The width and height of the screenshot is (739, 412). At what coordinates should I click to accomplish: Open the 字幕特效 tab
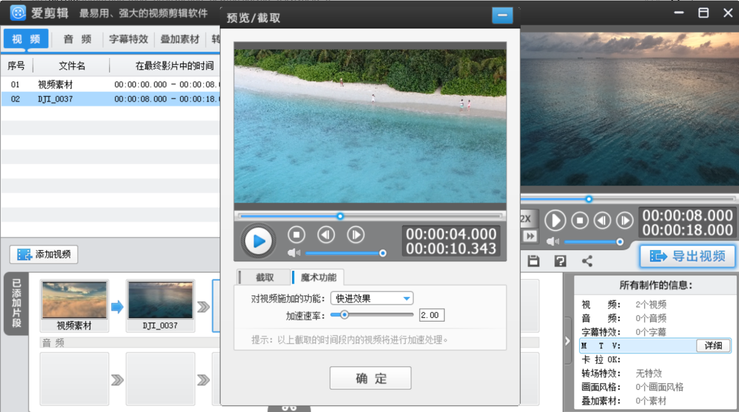129,39
